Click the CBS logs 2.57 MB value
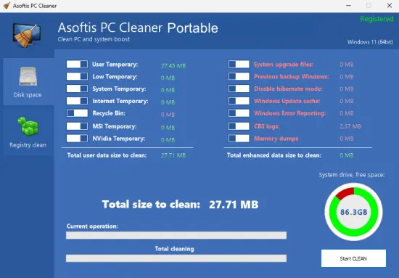Screen dimensions: 399x278 [350, 126]
